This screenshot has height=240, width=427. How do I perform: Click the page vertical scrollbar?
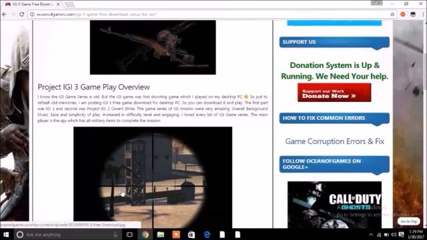pos(425,124)
